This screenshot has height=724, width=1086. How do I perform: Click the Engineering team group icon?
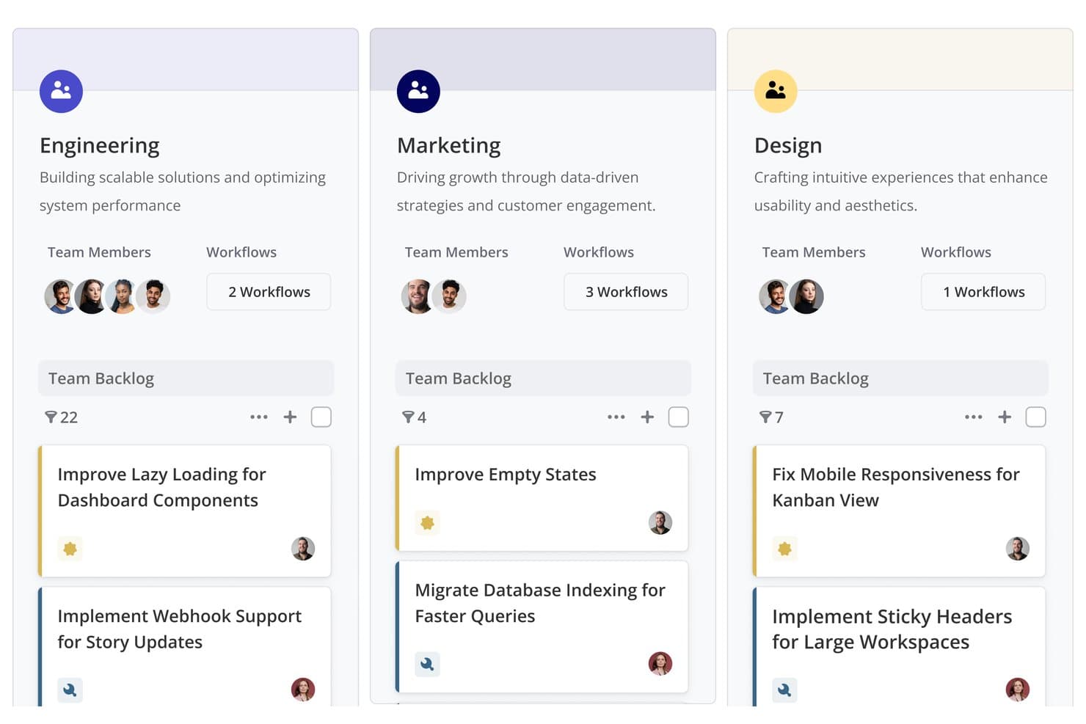coord(61,91)
